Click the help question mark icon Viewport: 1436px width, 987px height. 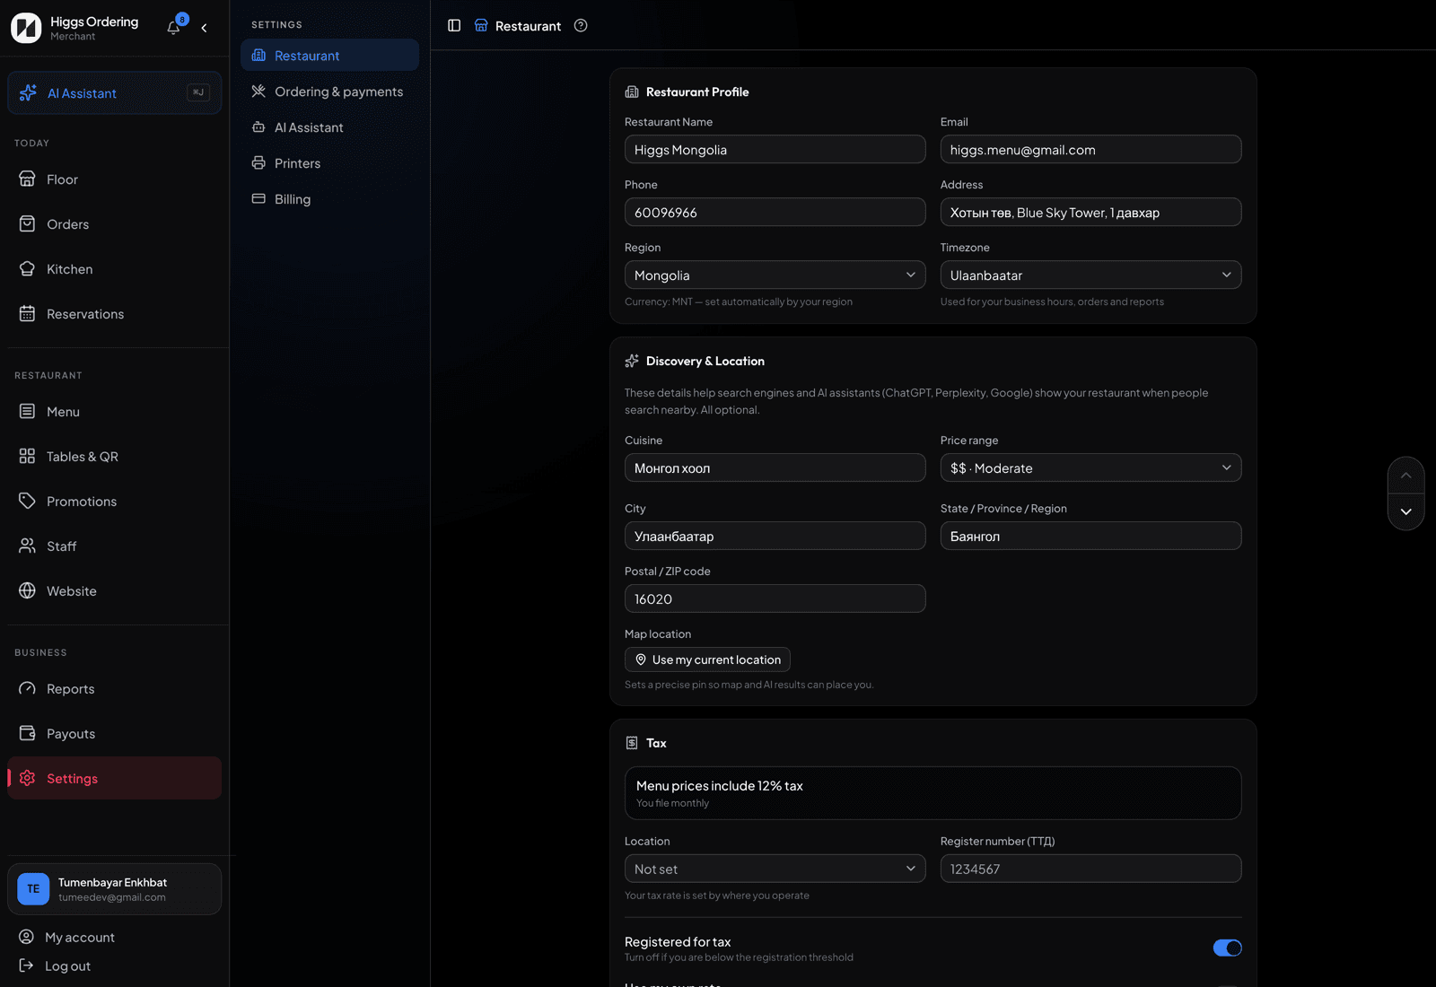(x=581, y=26)
